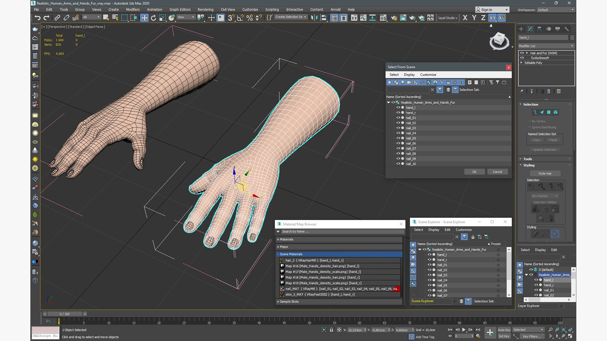The height and width of the screenshot is (341, 607).
Task: Click the ViewCube navigation widget
Action: click(x=499, y=41)
